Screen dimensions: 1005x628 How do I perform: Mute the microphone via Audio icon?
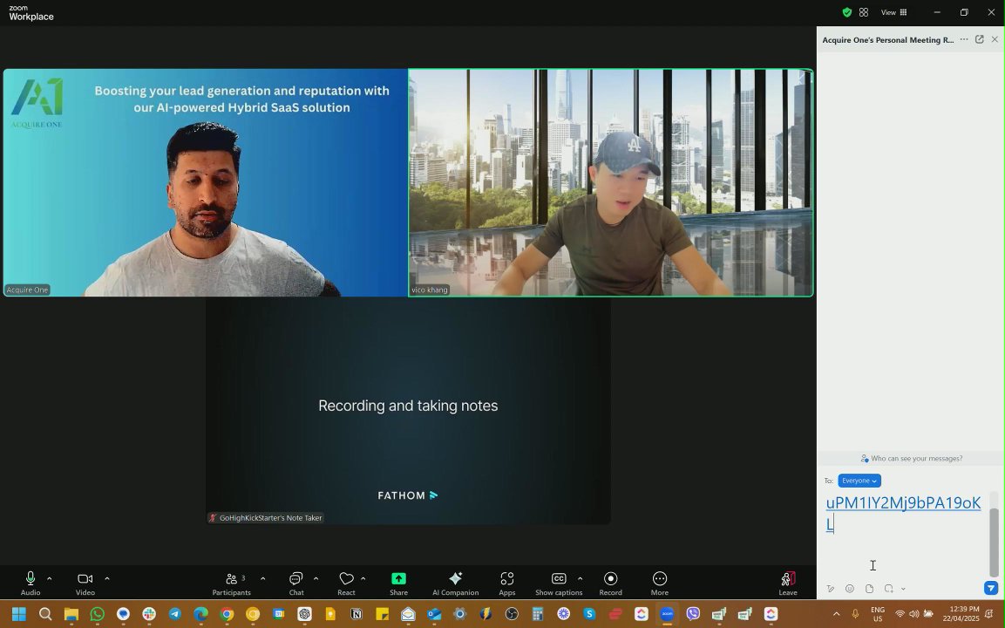click(x=31, y=584)
